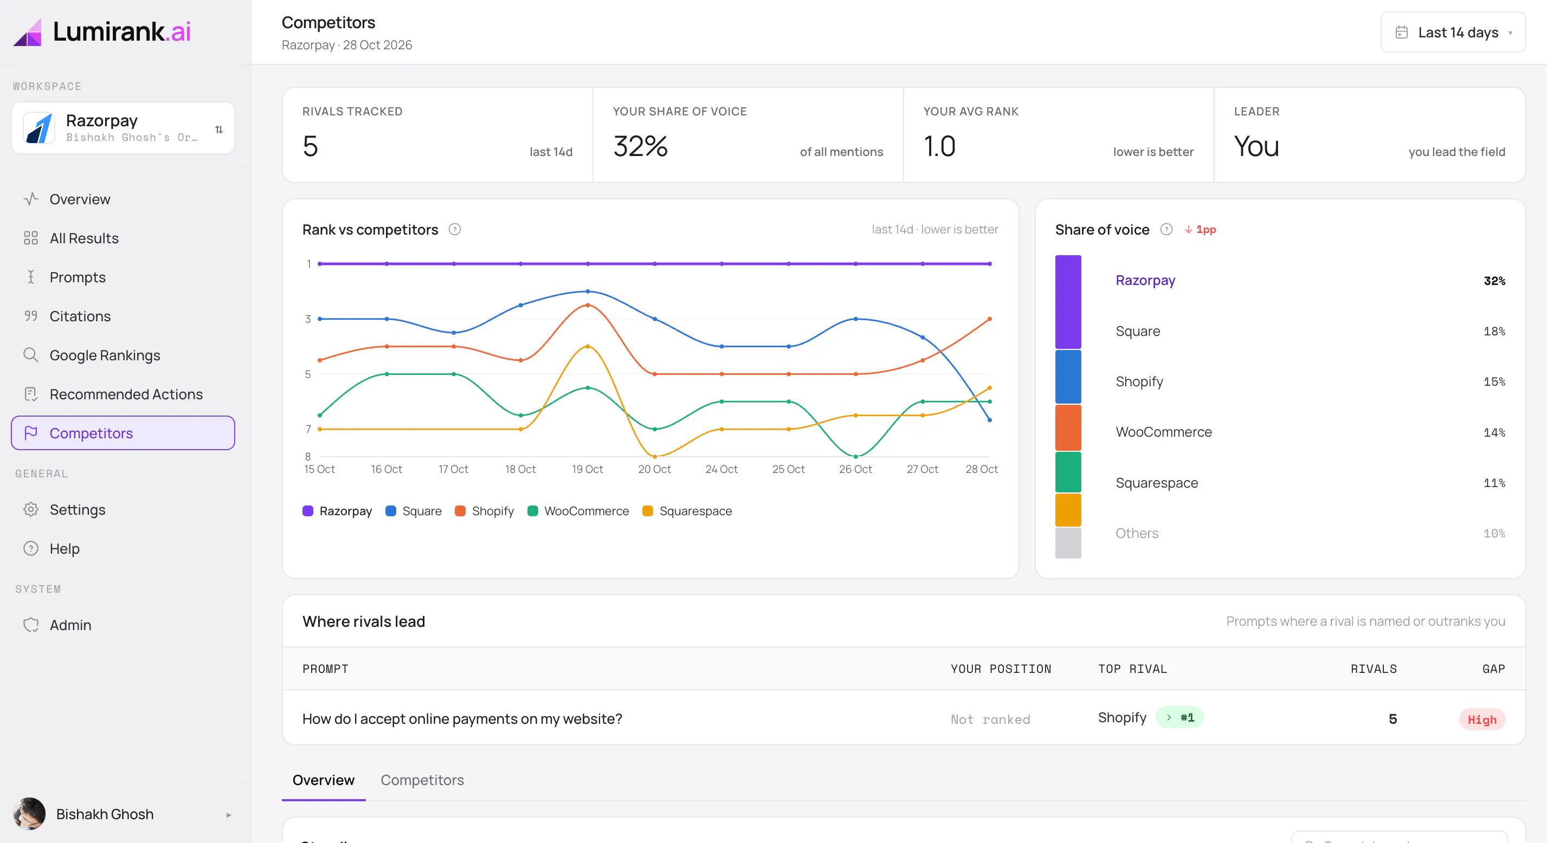Click the High gap badge
The height and width of the screenshot is (843, 1547).
point(1481,719)
